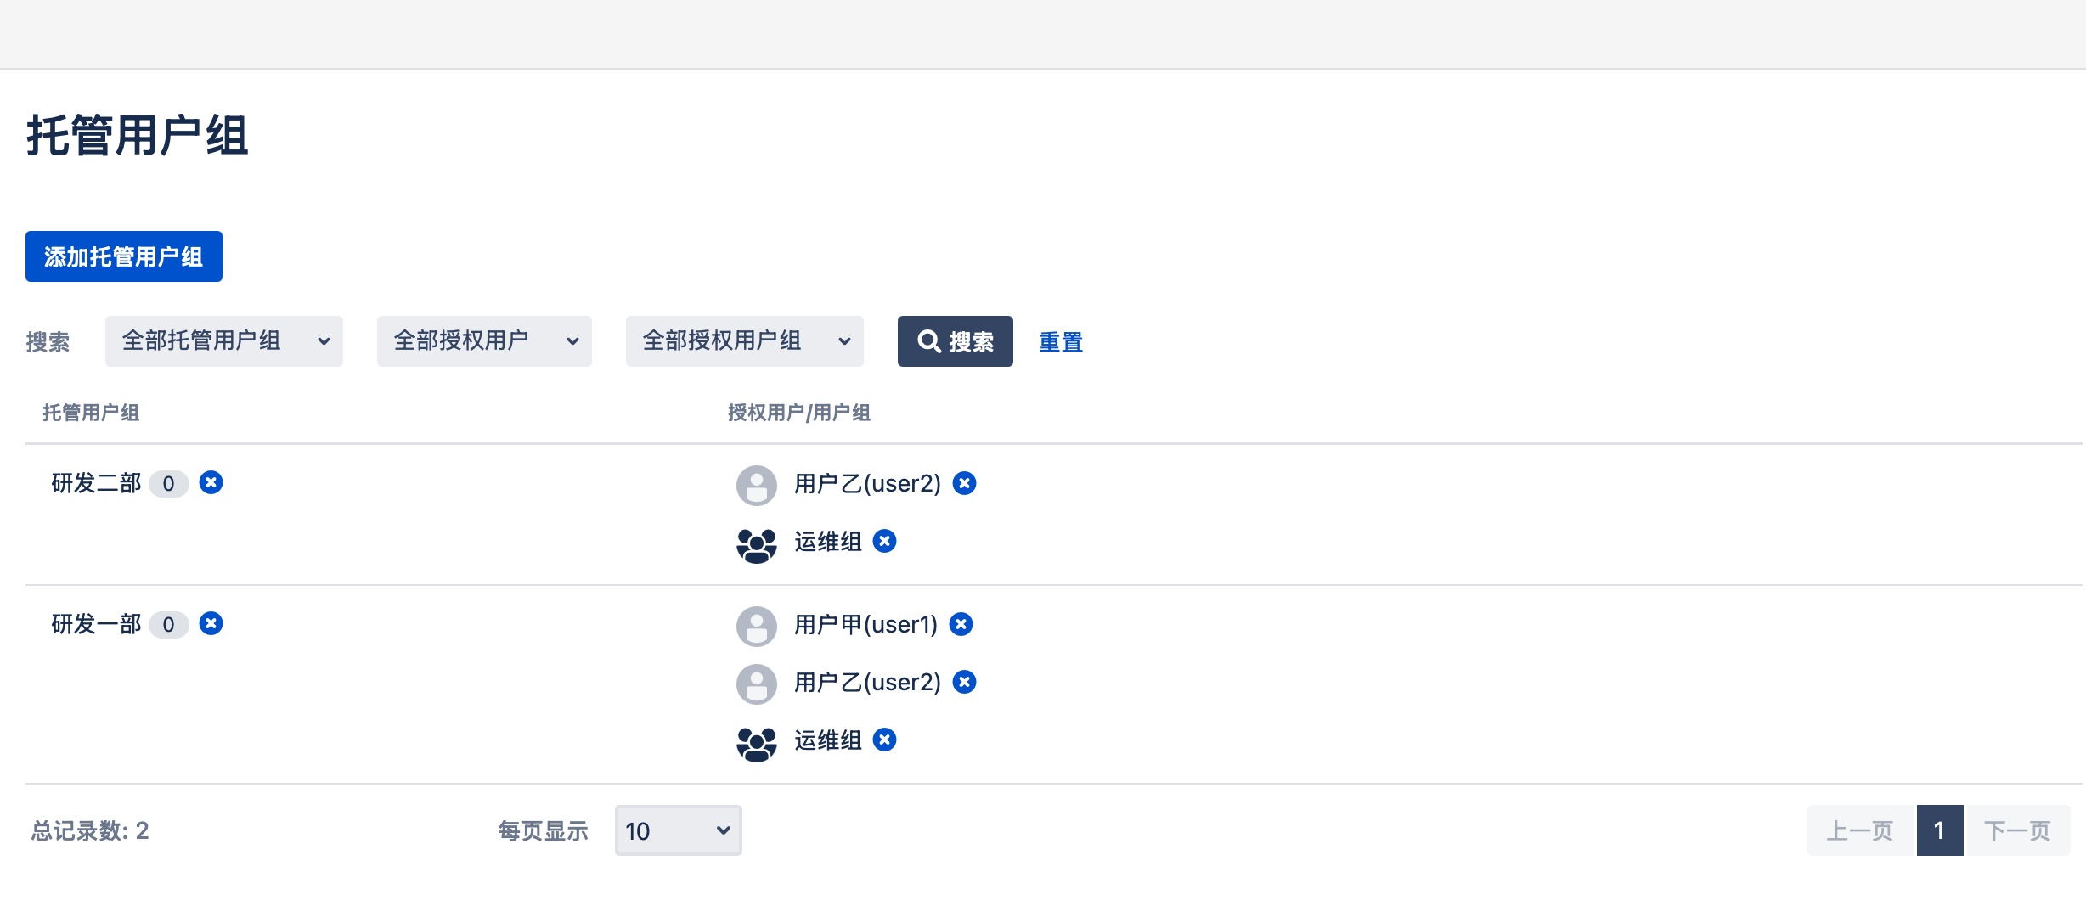The width and height of the screenshot is (2086, 917).
Task: Open the 每页显示 page size dropdown
Action: coord(678,830)
